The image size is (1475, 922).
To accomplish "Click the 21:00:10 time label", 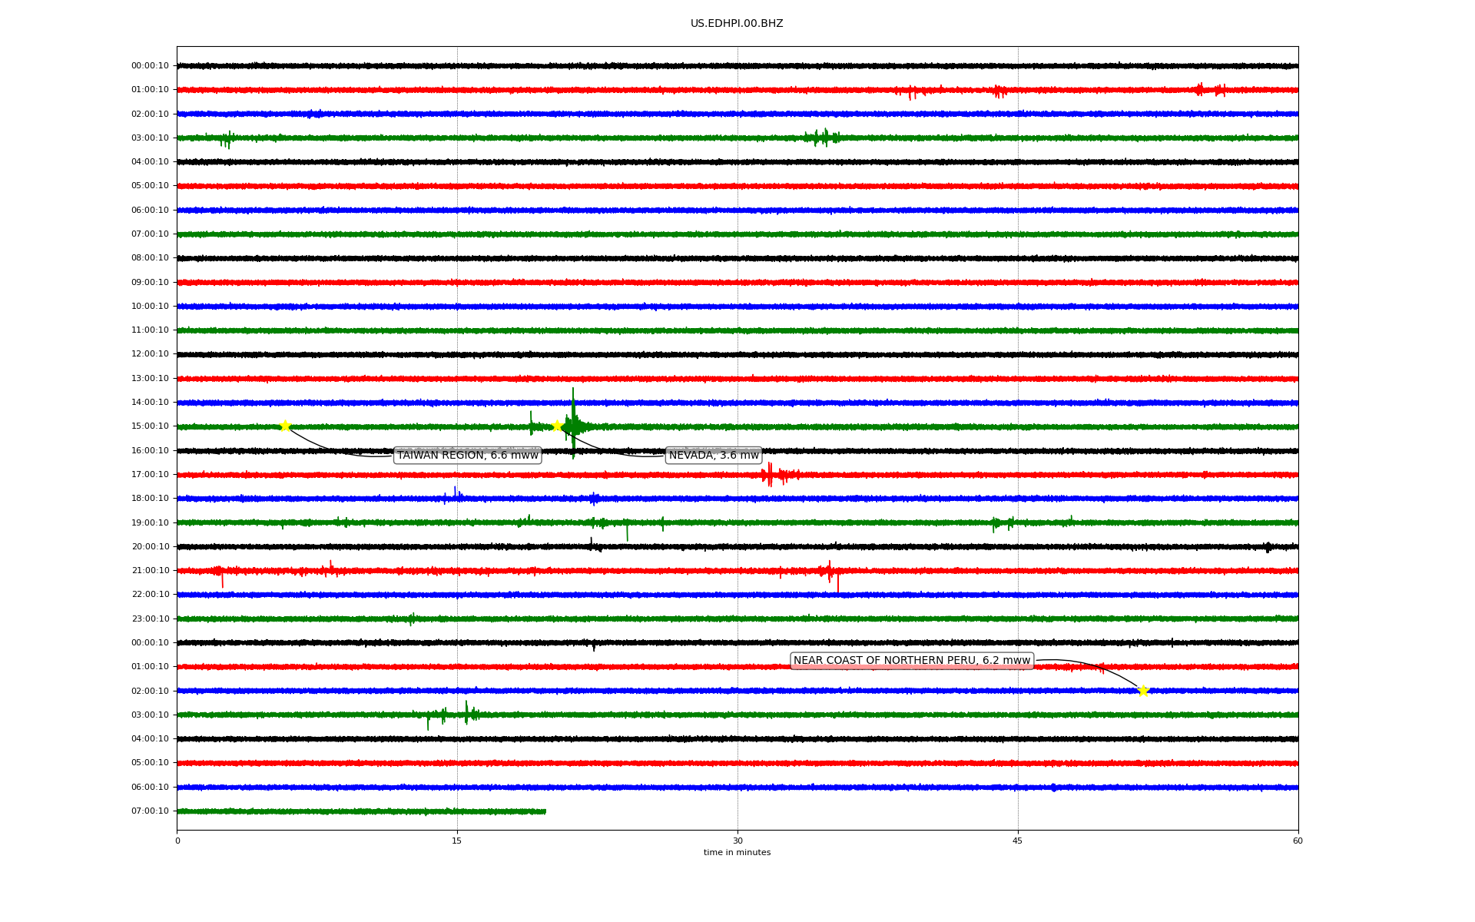I will point(150,571).
